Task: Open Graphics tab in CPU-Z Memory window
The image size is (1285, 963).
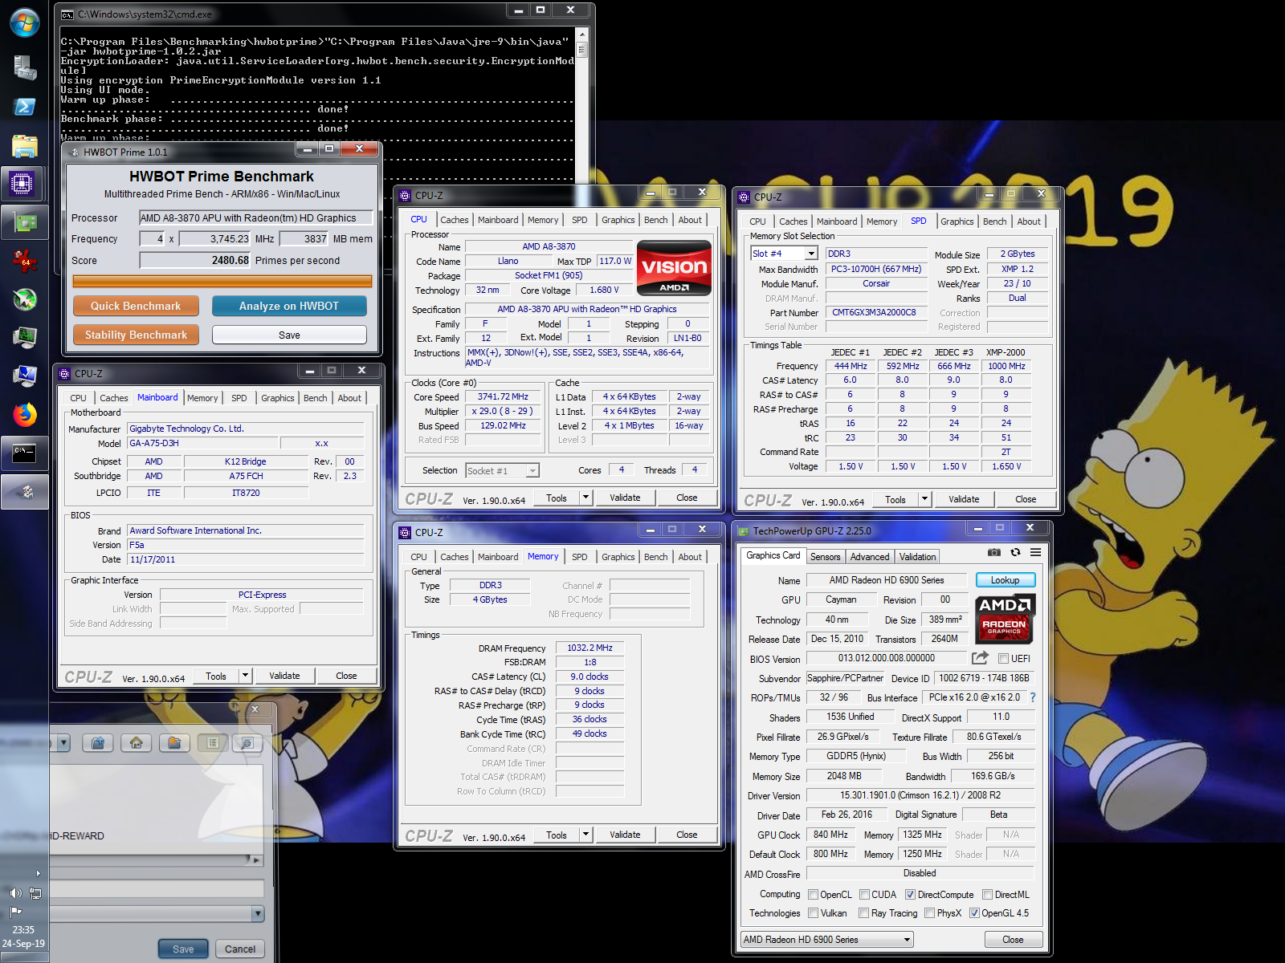Action: point(618,557)
